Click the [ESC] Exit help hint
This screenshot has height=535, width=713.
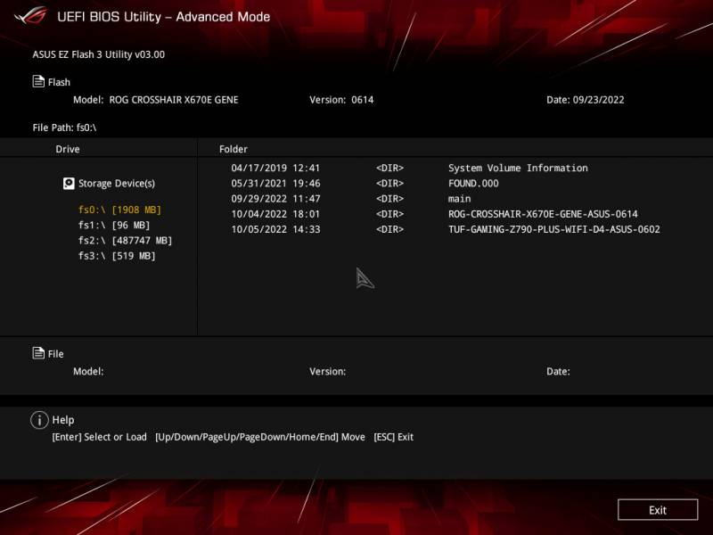click(393, 437)
